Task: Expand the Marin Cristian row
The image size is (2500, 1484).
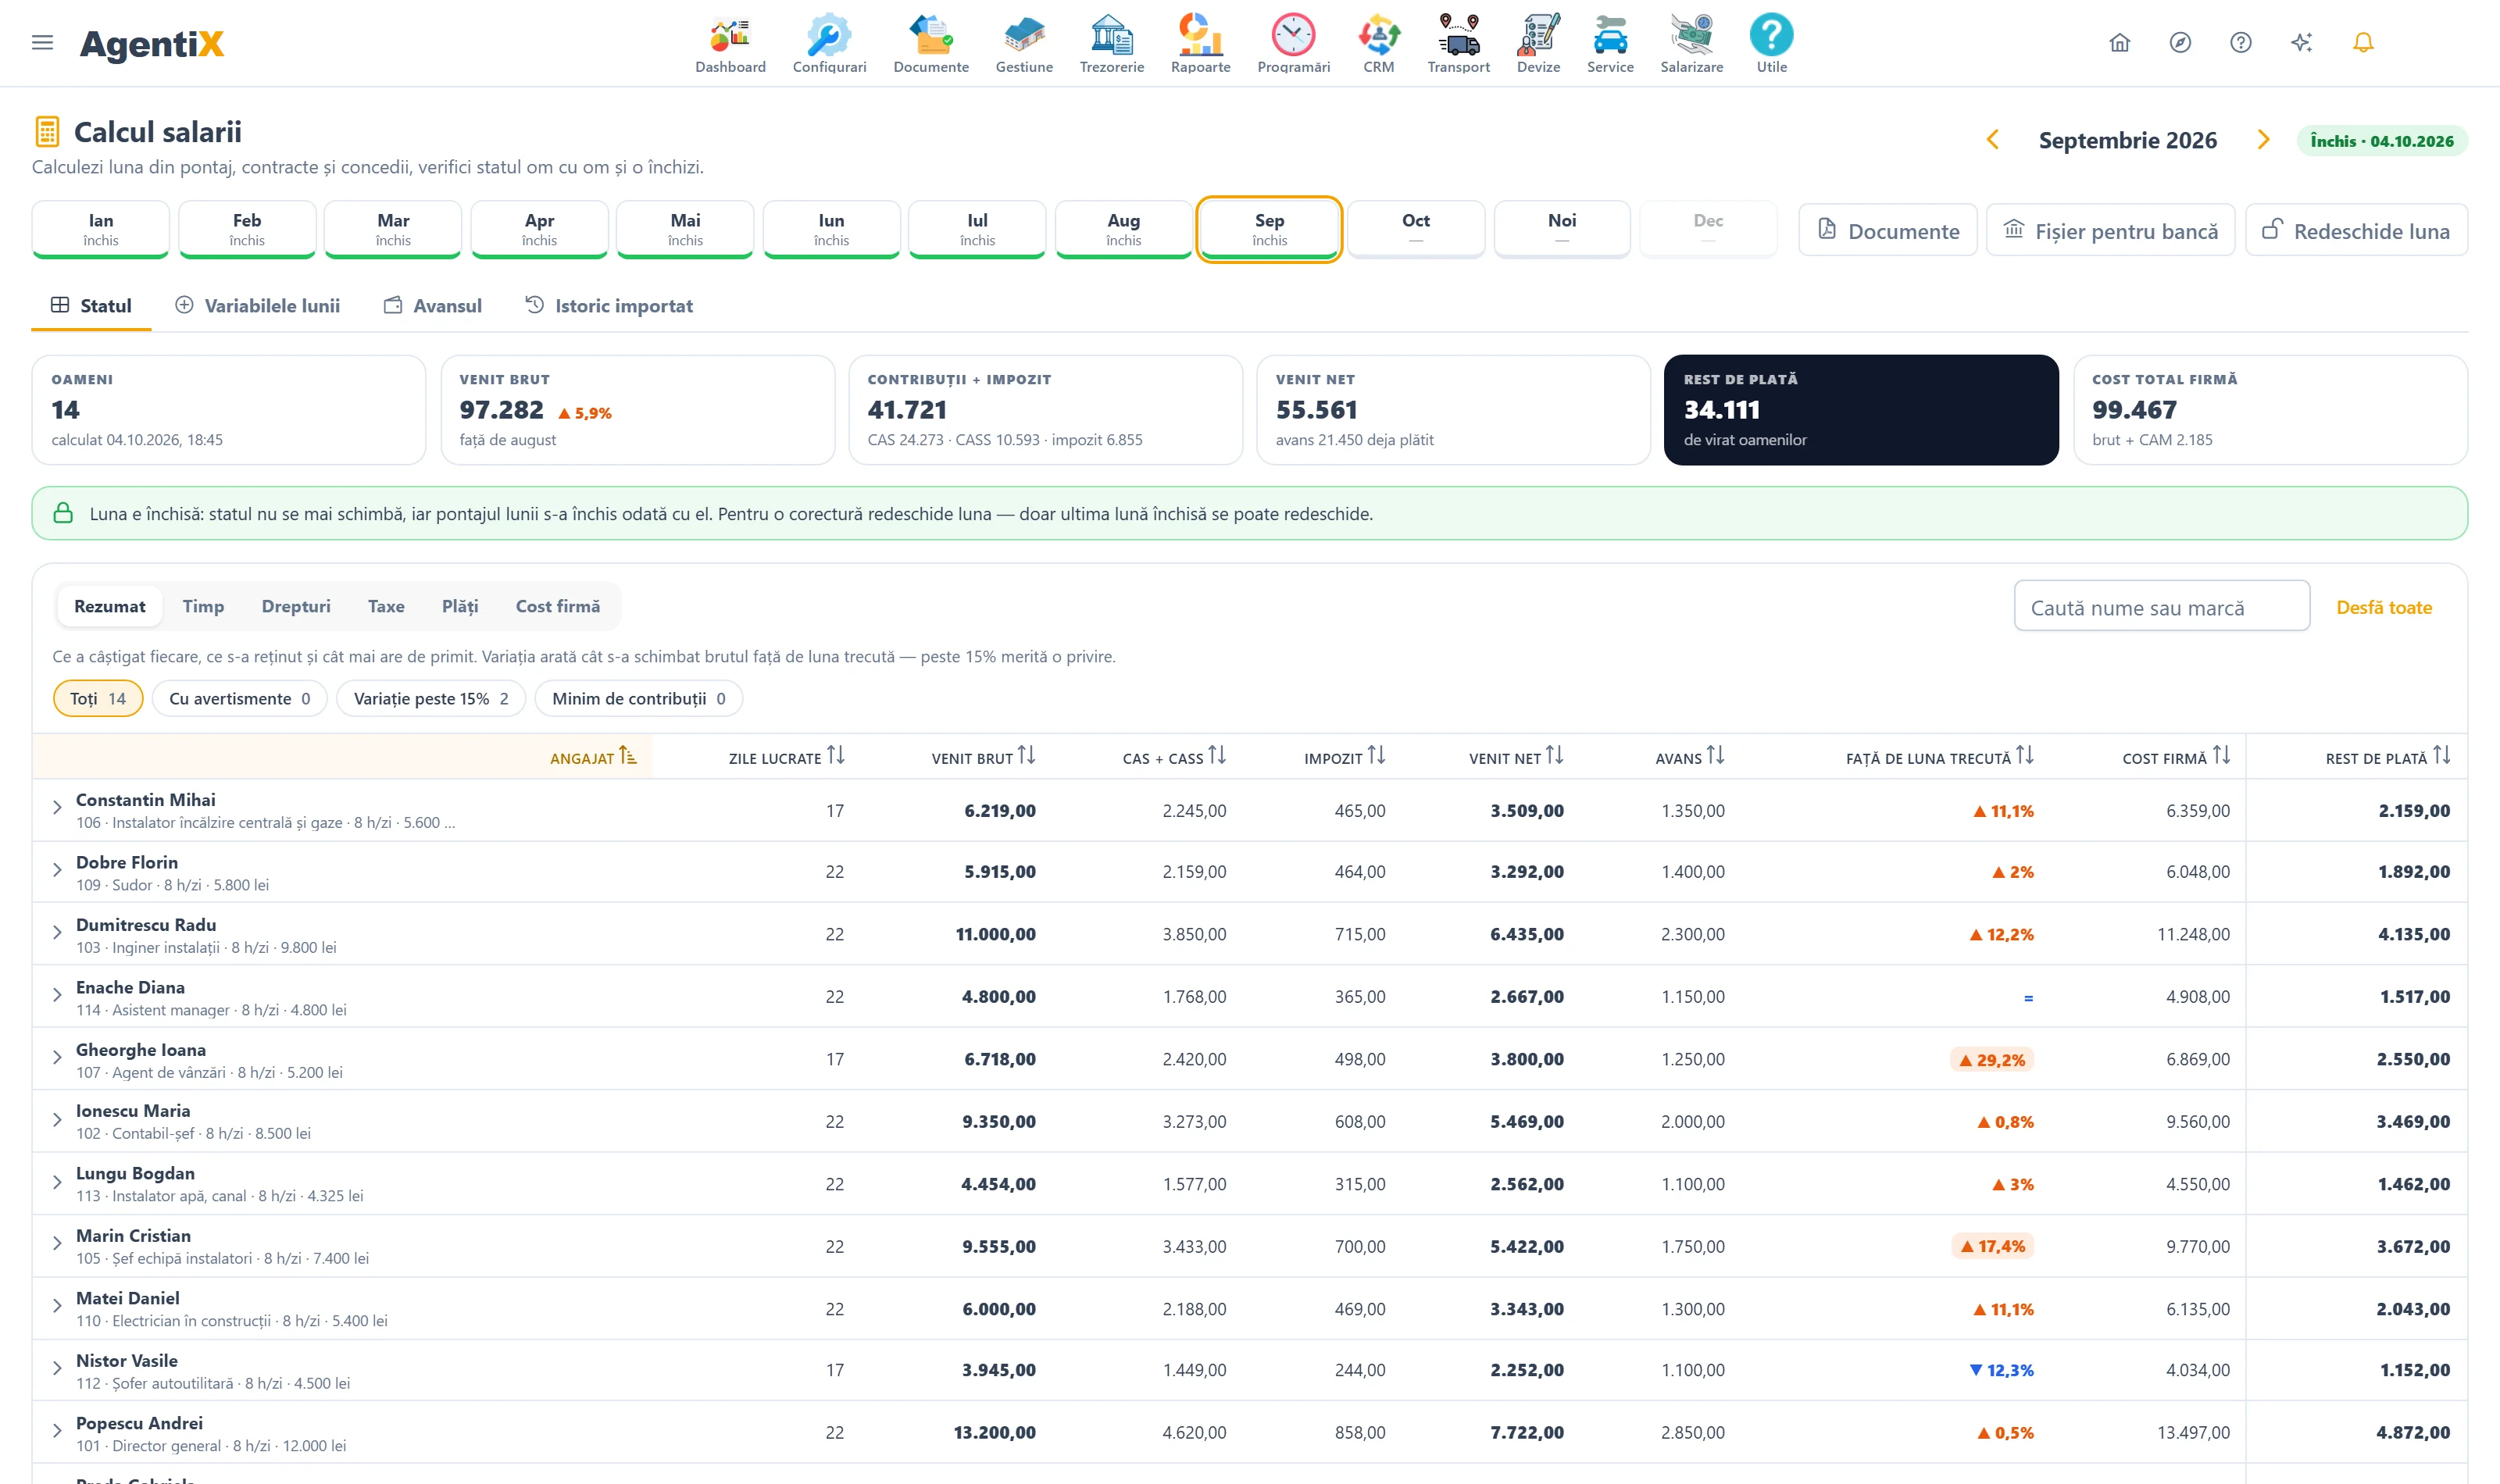Action: click(57, 1244)
